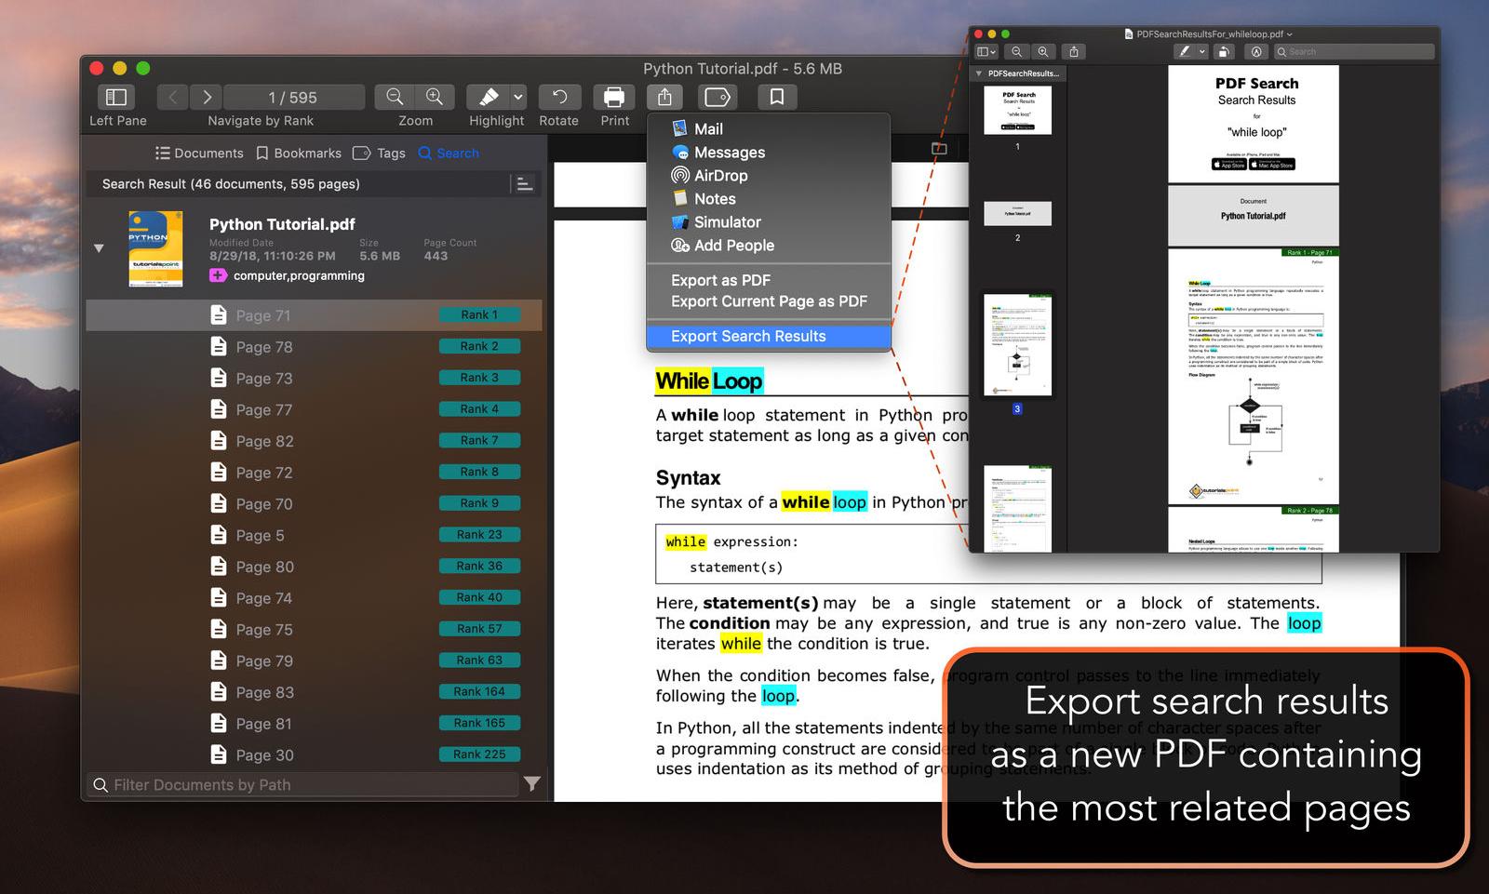Click the Python Tutorial.pdf cover thumbnail
Viewport: 1489px width, 894px height.
(x=155, y=248)
